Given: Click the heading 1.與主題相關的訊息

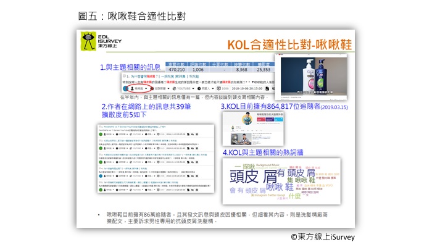Looking at the screenshot, I should click(x=130, y=67).
